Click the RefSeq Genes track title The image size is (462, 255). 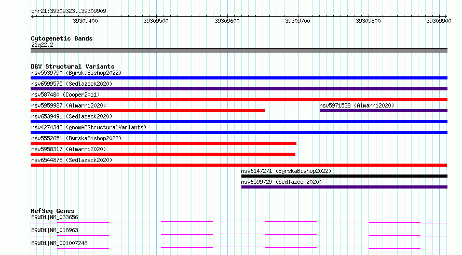pyautogui.click(x=52, y=211)
